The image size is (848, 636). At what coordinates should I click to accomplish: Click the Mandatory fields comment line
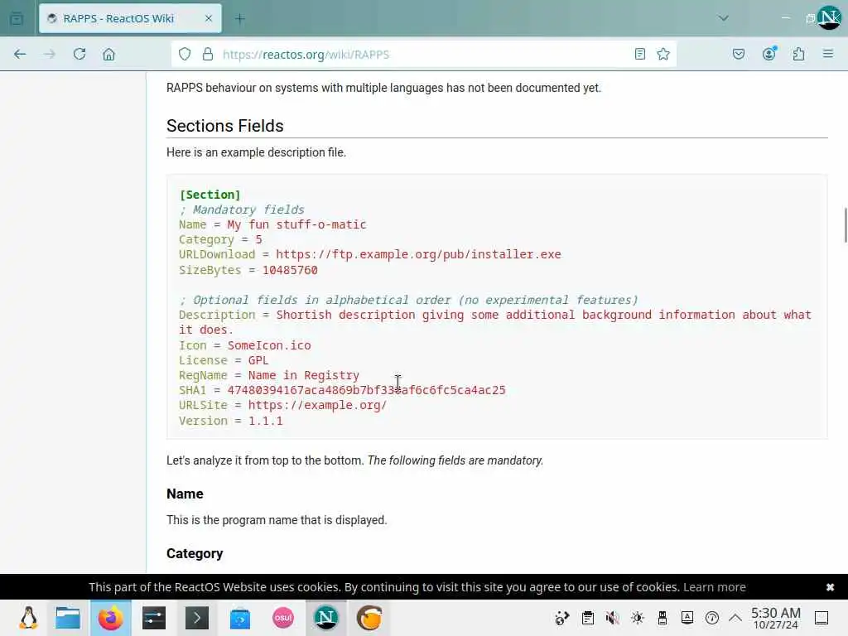[x=242, y=210]
